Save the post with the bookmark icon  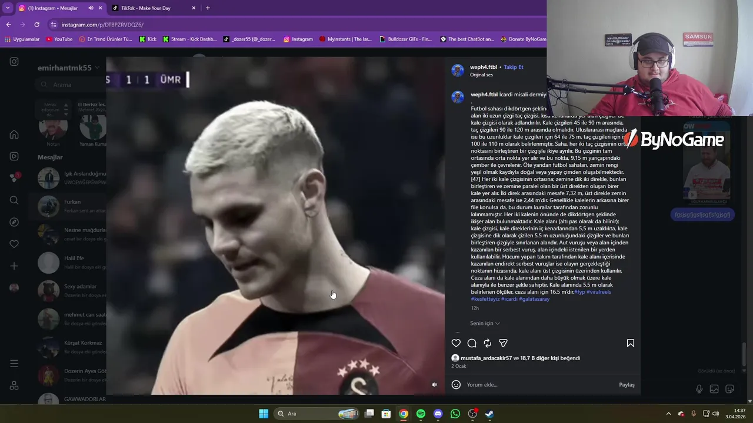(x=630, y=343)
